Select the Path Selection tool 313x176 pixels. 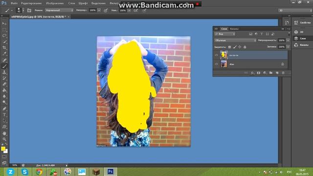pos(4,121)
